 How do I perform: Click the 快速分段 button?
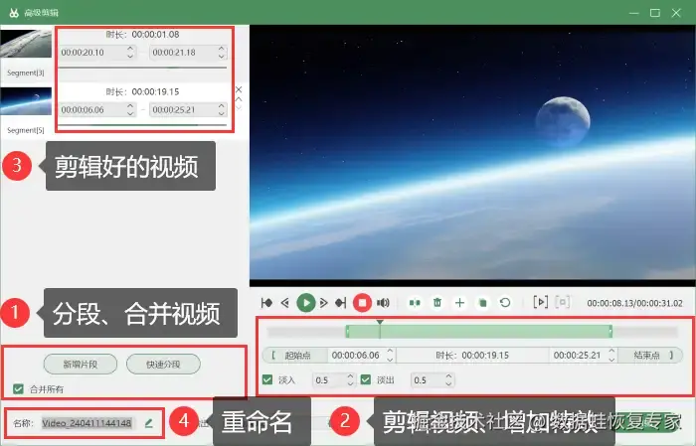click(x=163, y=365)
